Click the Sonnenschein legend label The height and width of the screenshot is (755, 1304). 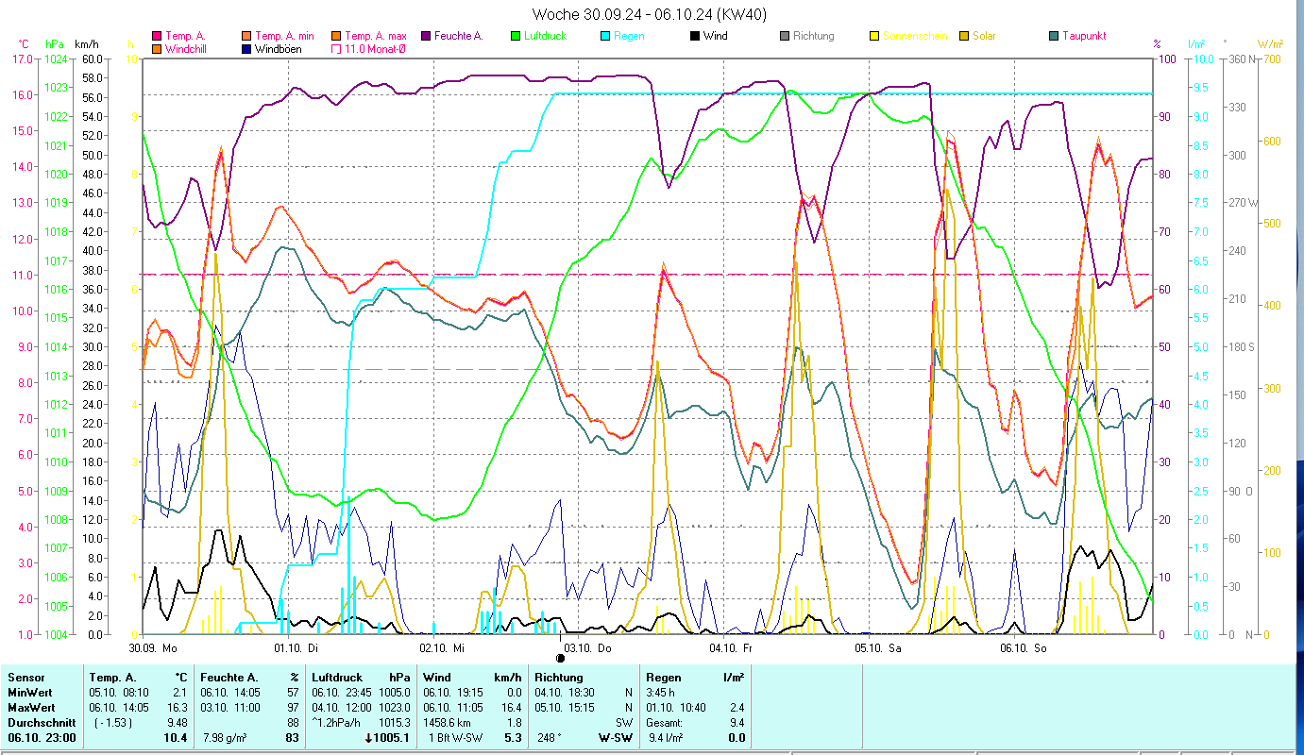click(x=915, y=36)
